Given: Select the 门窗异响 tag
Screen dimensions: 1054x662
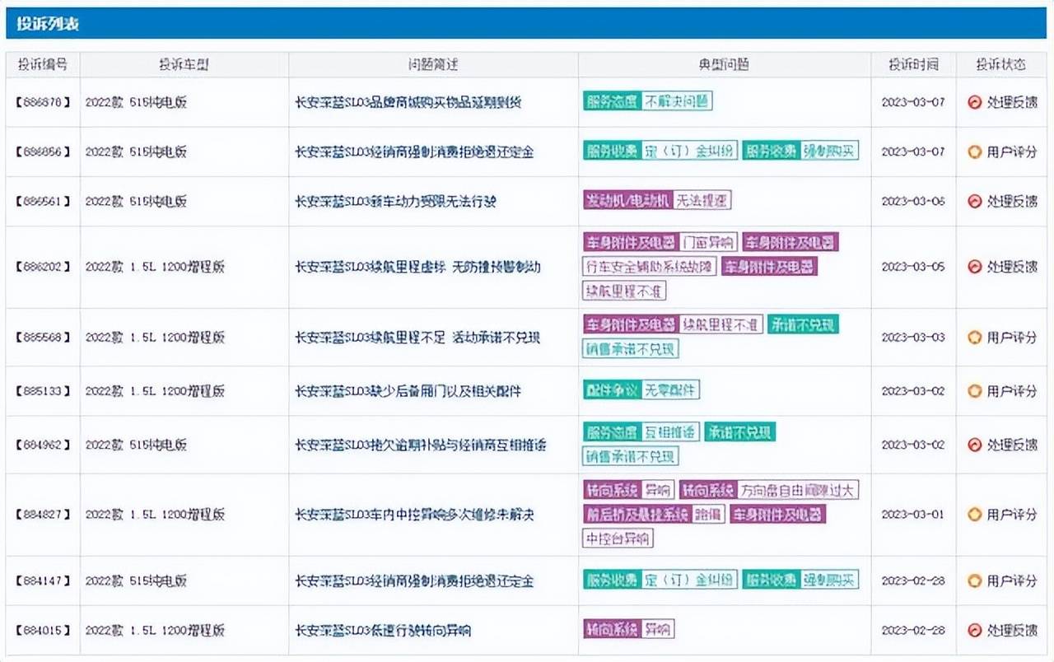Looking at the screenshot, I should 708,242.
